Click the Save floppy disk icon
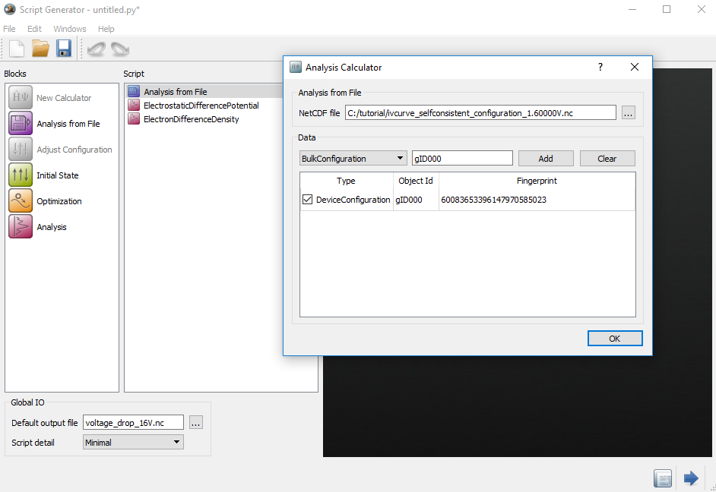716x492 pixels. click(x=64, y=49)
